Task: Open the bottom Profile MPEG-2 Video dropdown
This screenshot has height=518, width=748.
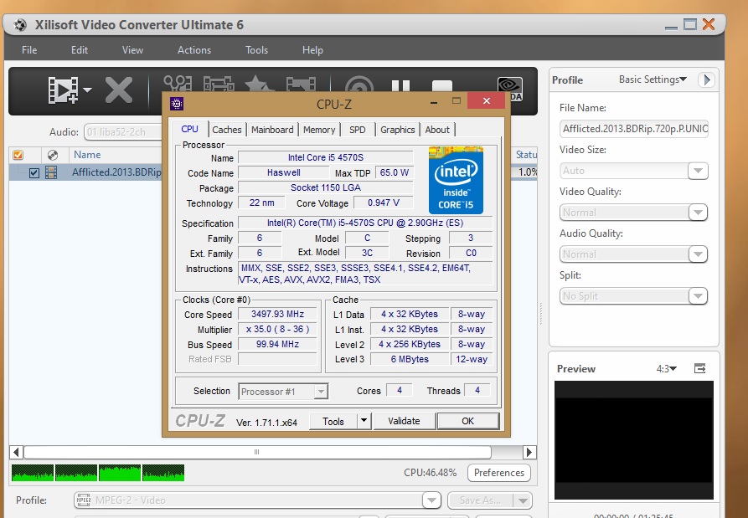Action: [x=258, y=500]
